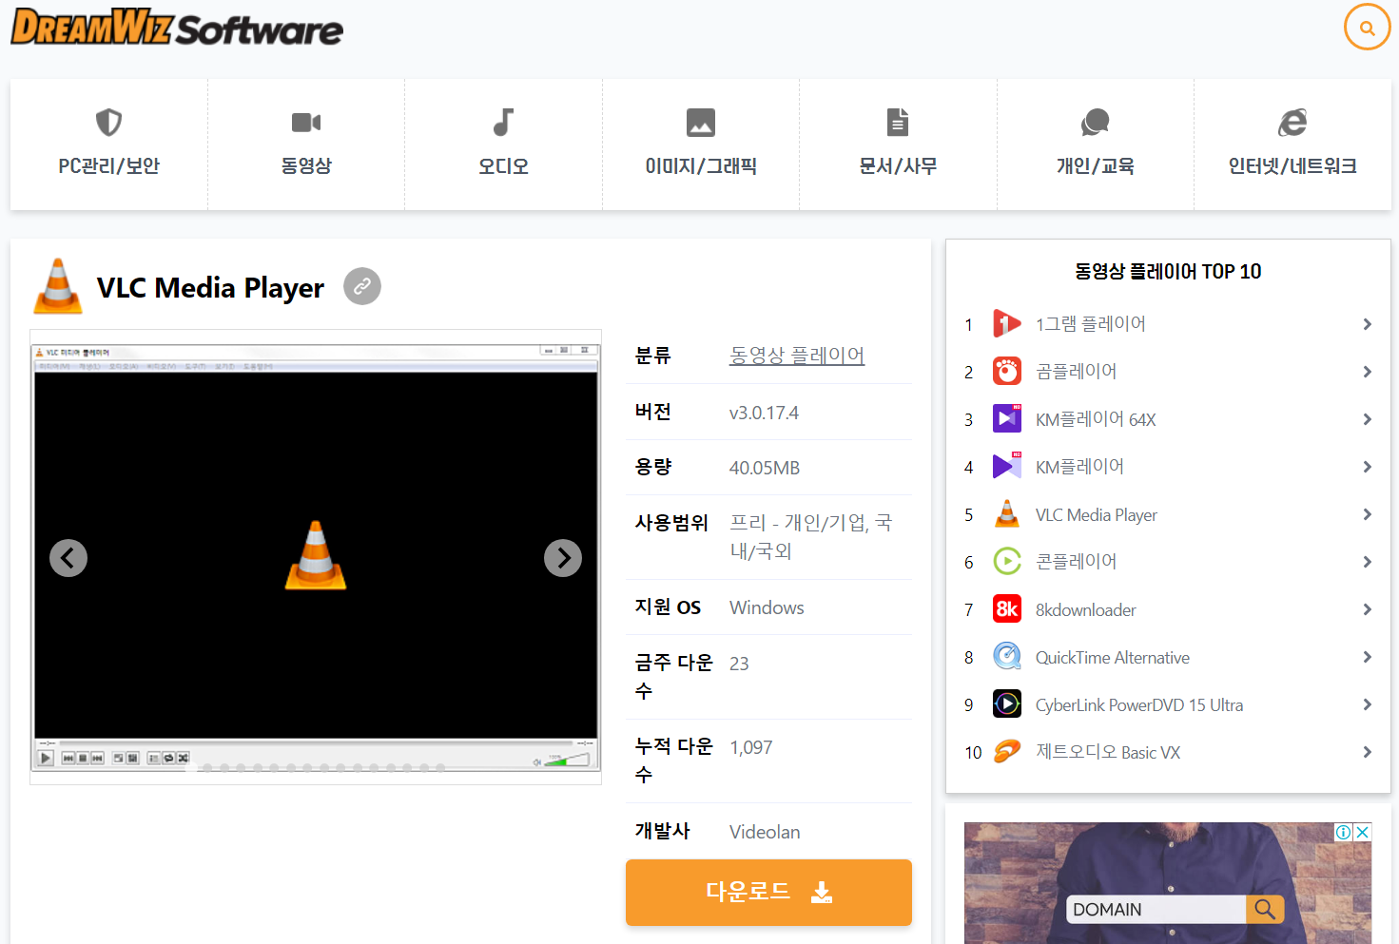Click the music note icon for 오디오
The height and width of the screenshot is (944, 1399).
point(503,123)
